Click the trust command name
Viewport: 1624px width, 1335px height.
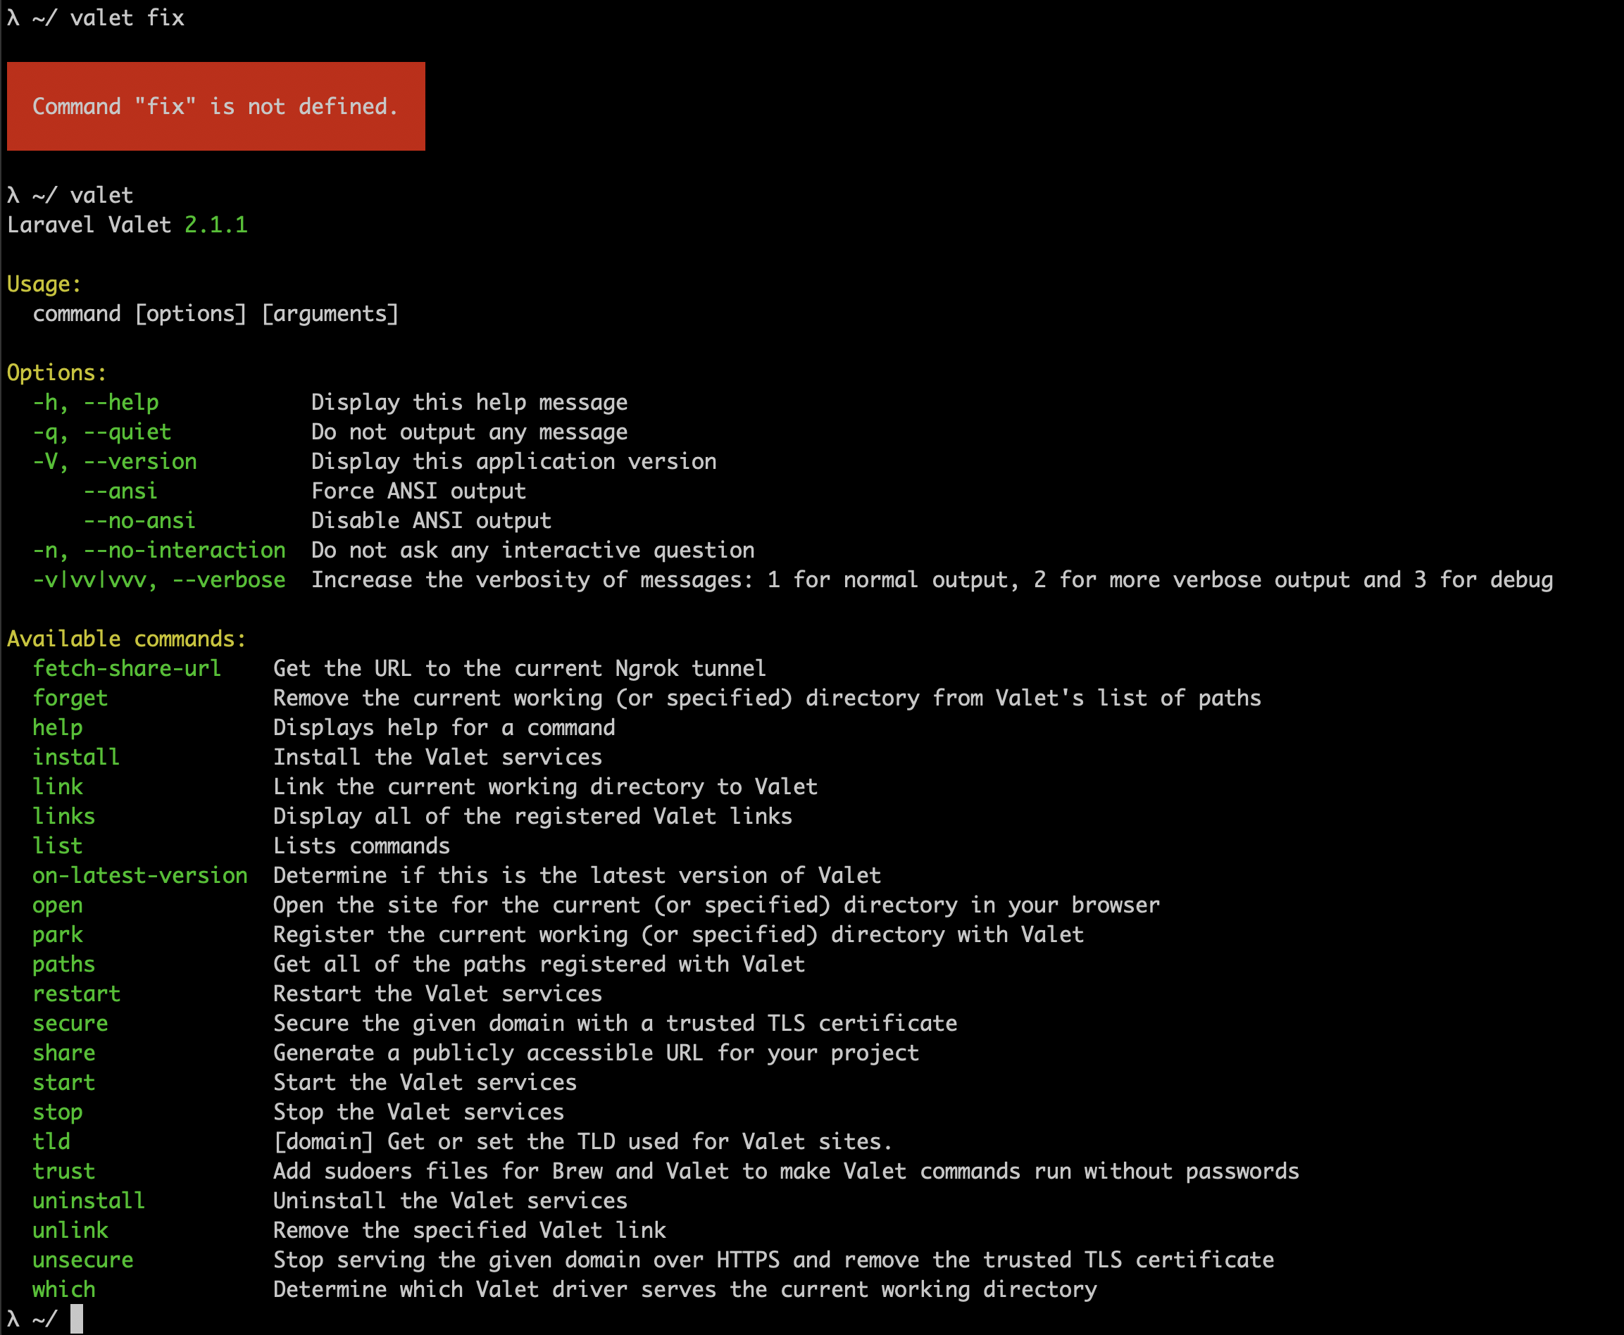click(64, 1171)
